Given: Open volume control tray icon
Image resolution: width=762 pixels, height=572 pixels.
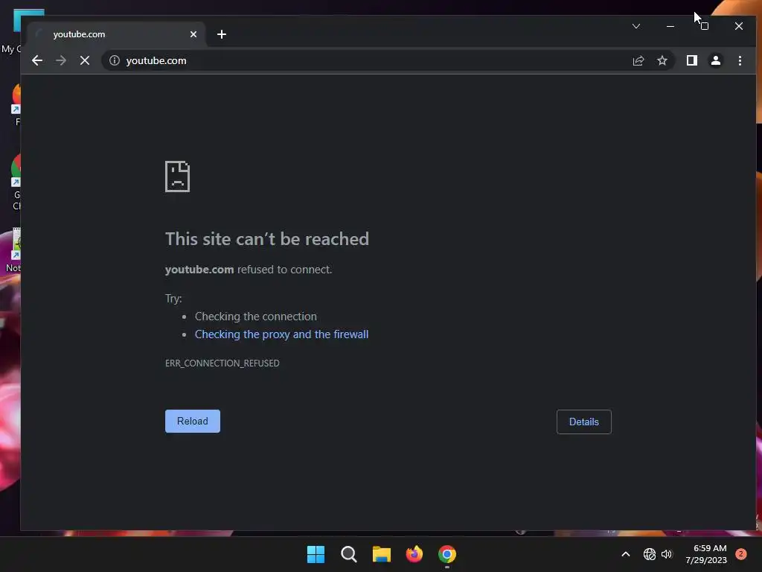Looking at the screenshot, I should (x=666, y=554).
